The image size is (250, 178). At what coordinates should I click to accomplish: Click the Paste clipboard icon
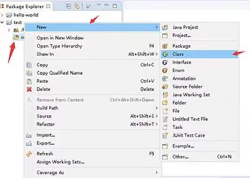click(29, 81)
